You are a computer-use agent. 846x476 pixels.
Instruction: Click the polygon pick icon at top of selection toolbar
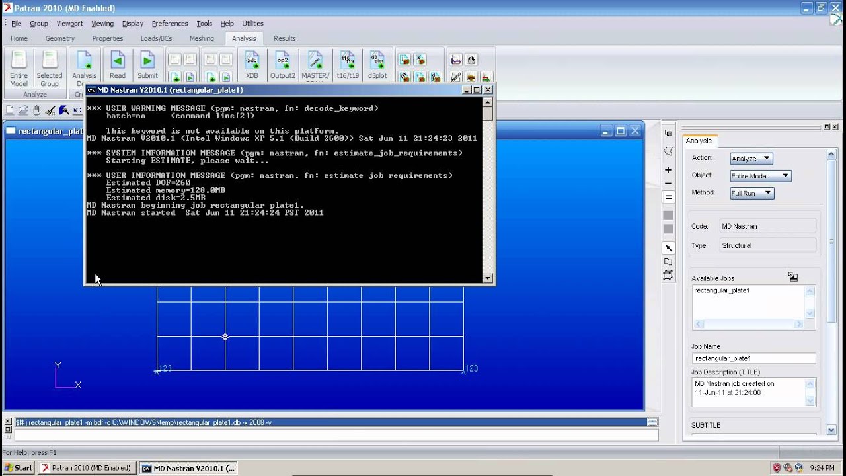pyautogui.click(x=668, y=151)
